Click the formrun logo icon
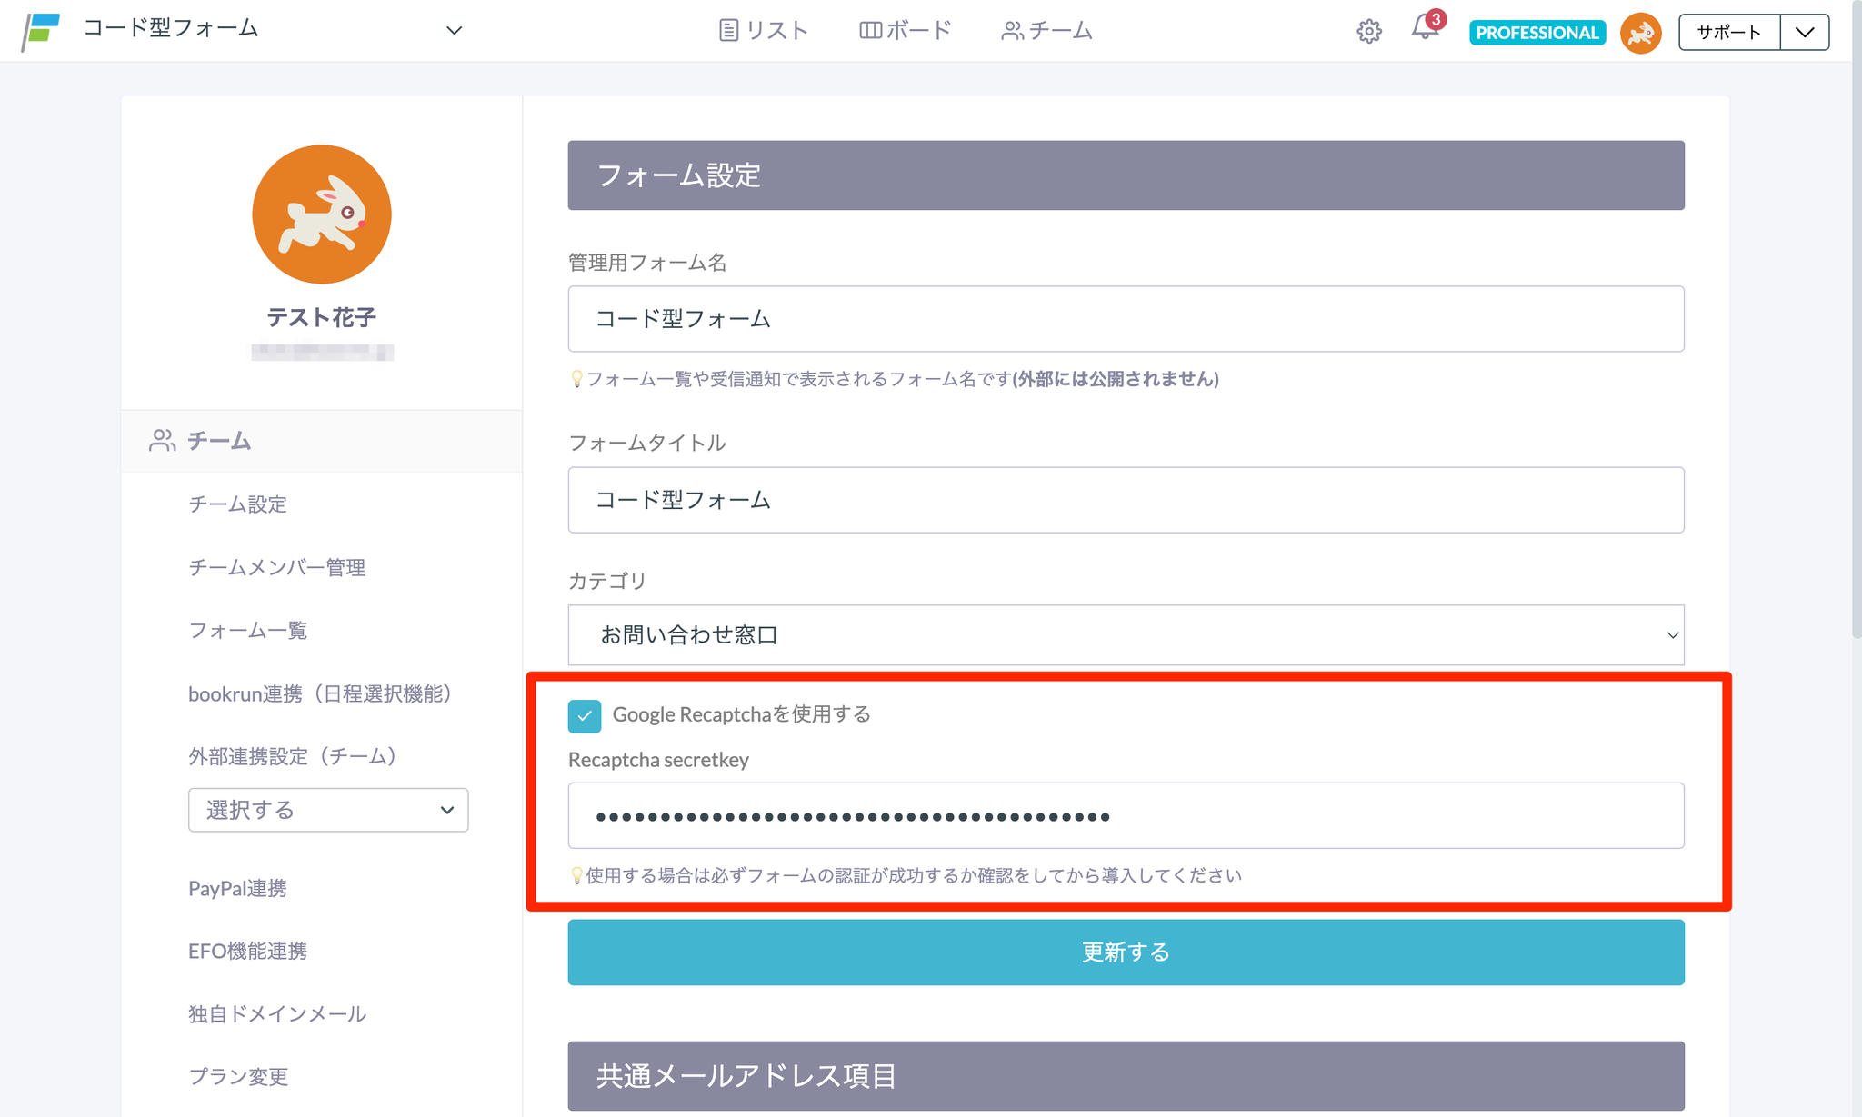1862x1117 pixels. [40, 31]
